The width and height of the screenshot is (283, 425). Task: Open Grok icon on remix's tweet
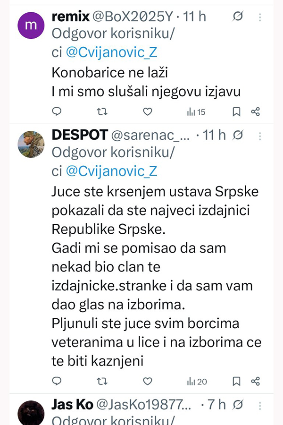(238, 17)
